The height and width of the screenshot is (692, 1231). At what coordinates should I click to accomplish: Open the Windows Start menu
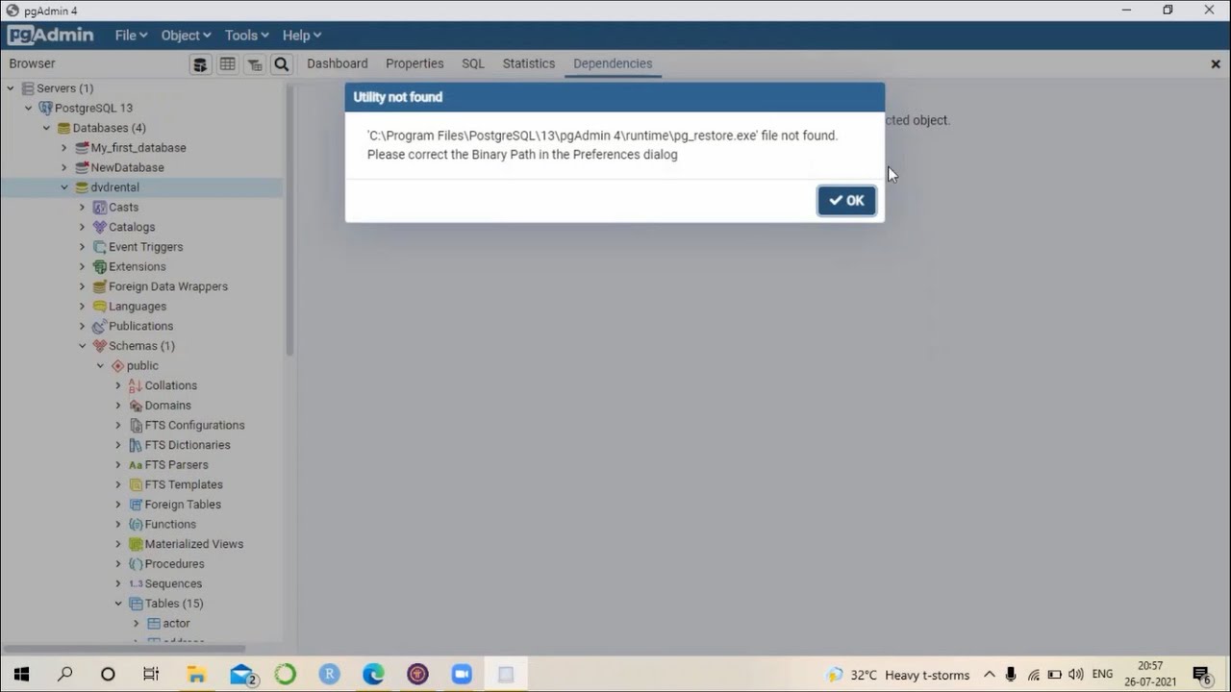click(x=21, y=675)
